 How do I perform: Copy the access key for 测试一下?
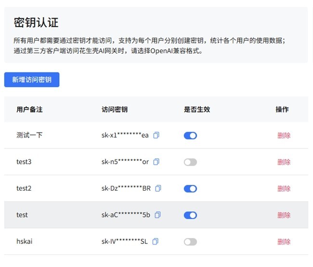(156, 135)
